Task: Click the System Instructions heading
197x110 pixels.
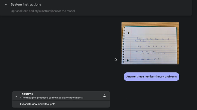Action: click(x=26, y=4)
